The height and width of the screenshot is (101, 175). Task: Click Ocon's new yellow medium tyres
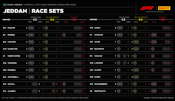[136, 42]
